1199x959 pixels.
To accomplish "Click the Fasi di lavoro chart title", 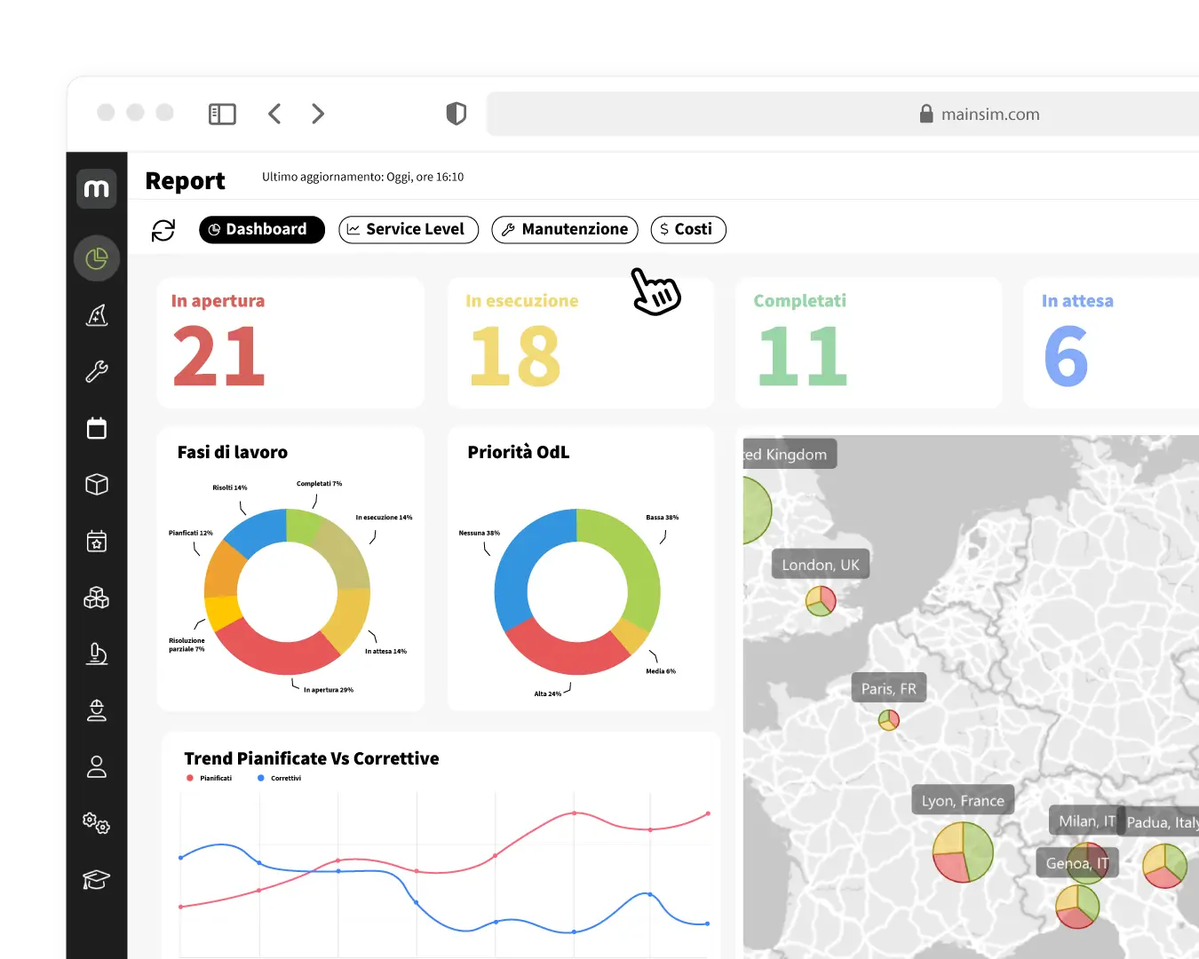I will pos(233,452).
